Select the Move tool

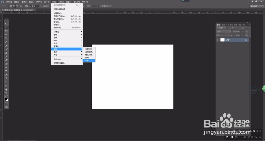pos(6,24)
